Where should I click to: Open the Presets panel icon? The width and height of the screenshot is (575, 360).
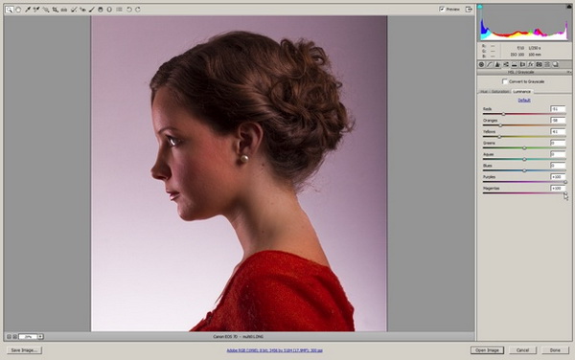coord(547,64)
